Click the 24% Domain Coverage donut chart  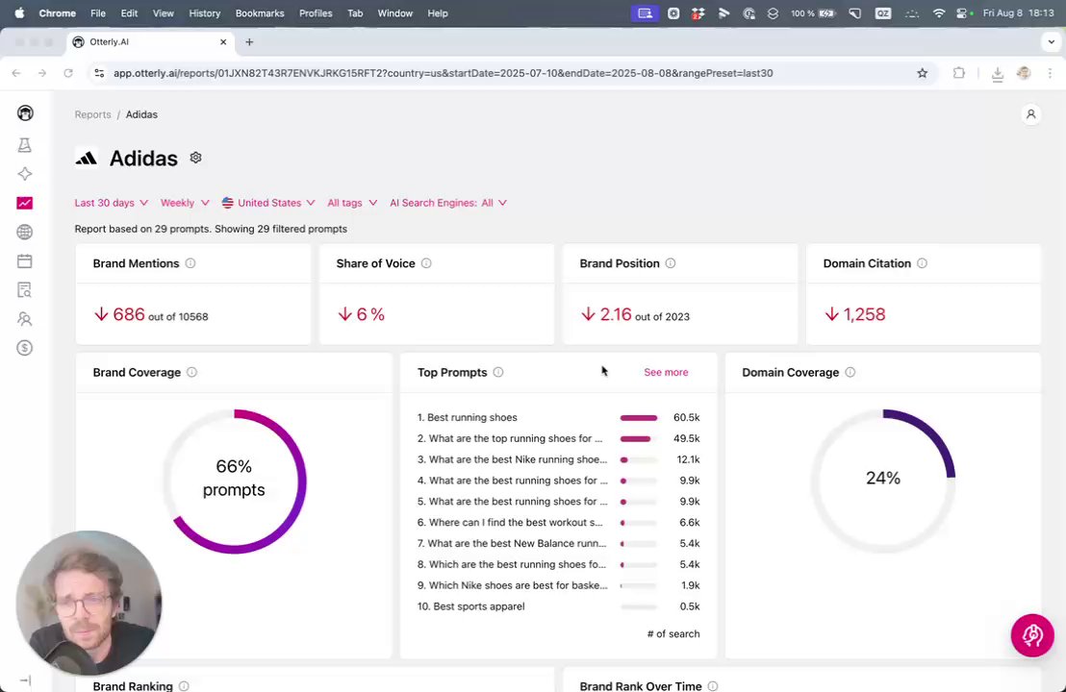pos(883,481)
